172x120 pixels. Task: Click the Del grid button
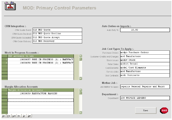click(29, 116)
